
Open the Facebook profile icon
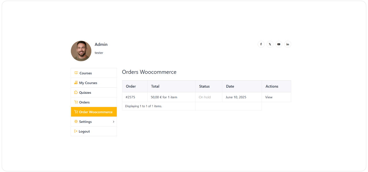(x=261, y=44)
